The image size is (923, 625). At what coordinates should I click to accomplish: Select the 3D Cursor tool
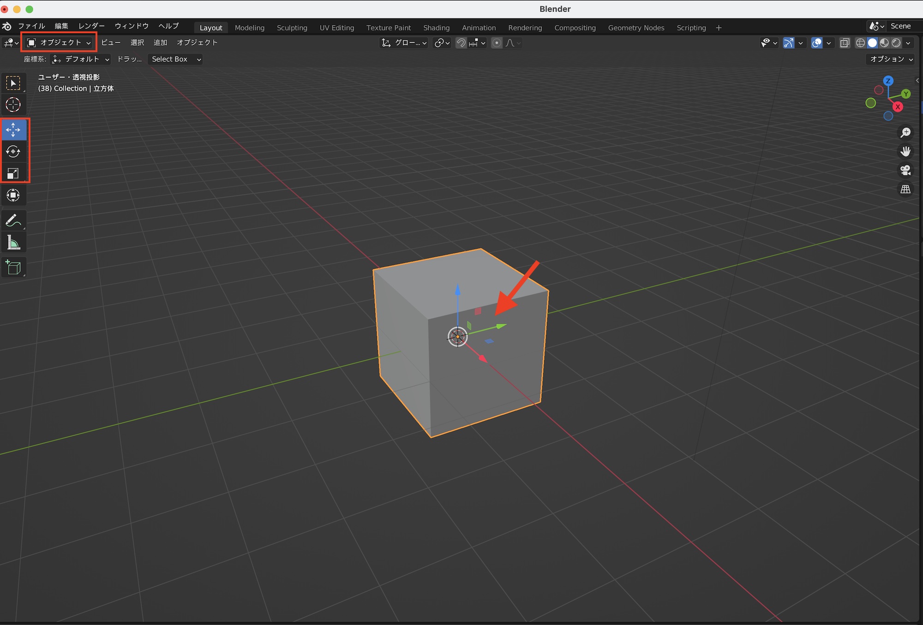[x=14, y=105]
